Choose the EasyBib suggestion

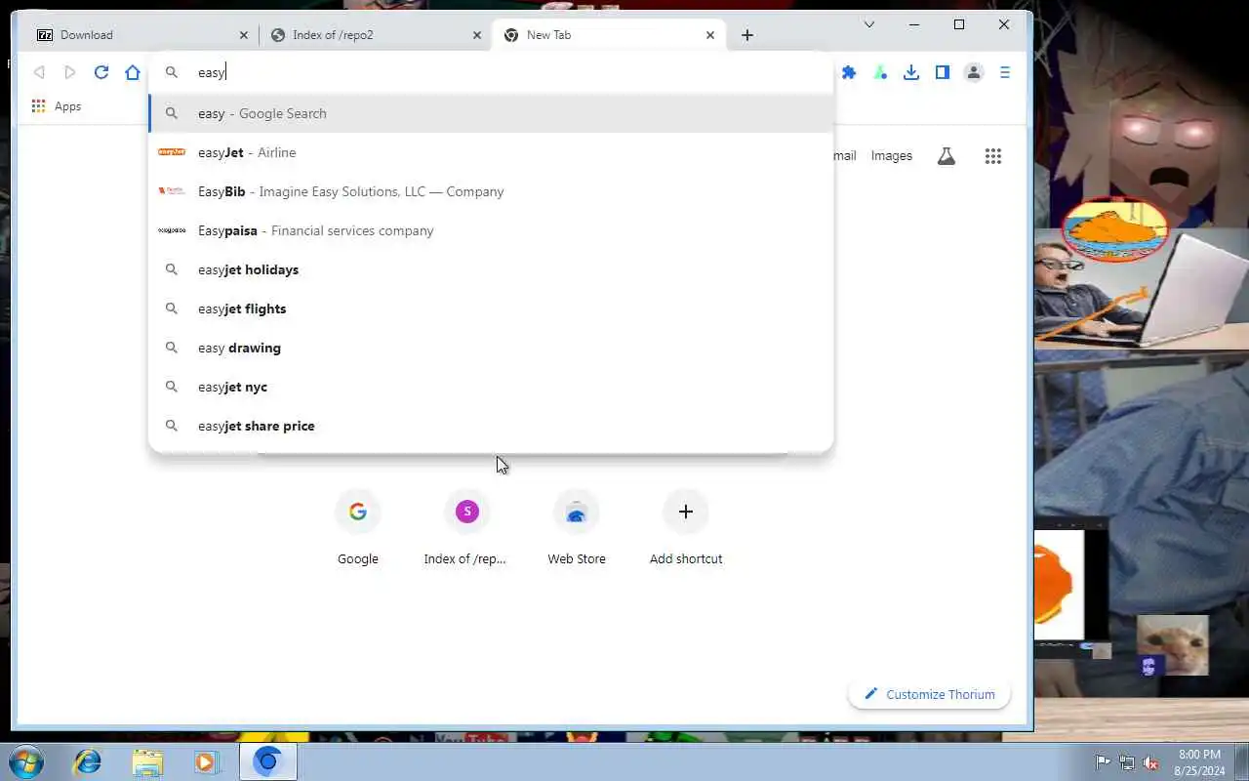pos(491,191)
